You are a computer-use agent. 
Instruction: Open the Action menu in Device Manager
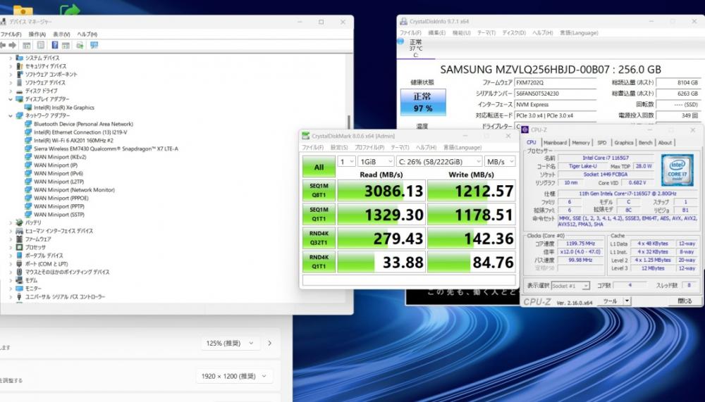(37, 34)
